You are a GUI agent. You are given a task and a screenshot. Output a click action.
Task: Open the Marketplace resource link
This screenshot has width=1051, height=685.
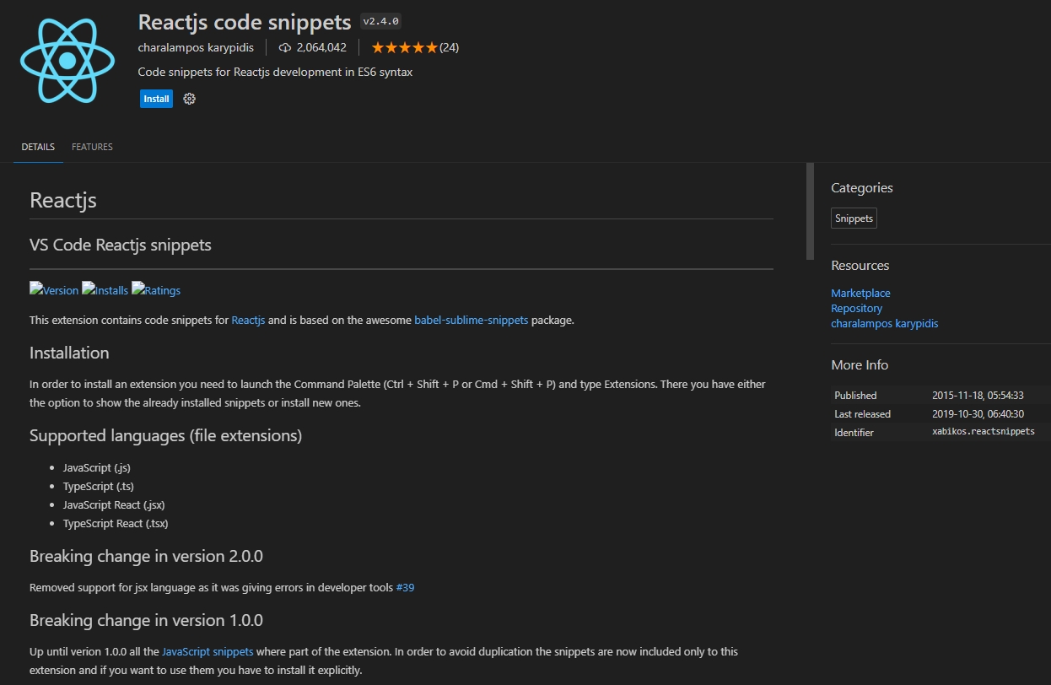[x=860, y=293]
